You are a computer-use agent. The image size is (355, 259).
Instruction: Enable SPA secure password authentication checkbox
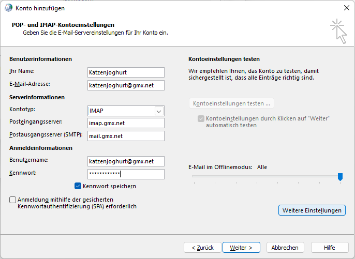(12, 200)
